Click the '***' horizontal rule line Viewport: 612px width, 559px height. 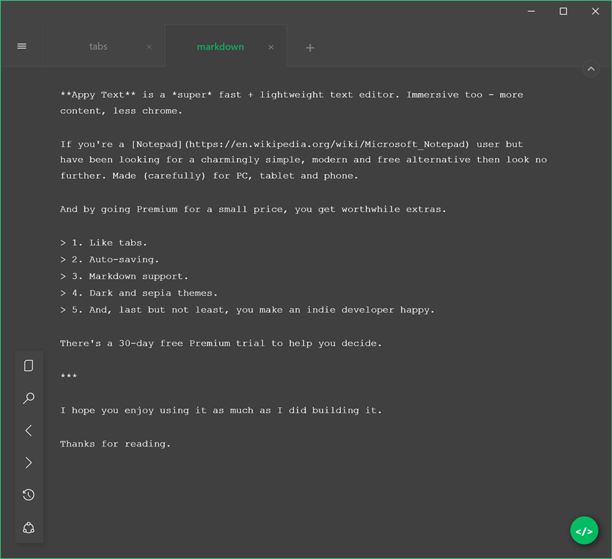point(69,376)
